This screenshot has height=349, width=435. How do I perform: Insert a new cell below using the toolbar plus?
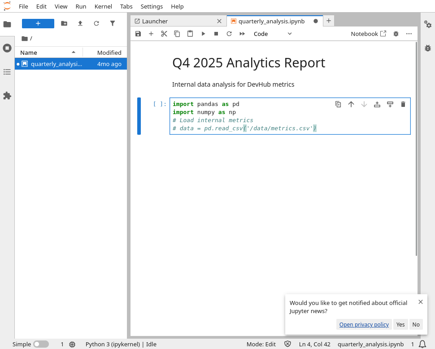pos(151,34)
